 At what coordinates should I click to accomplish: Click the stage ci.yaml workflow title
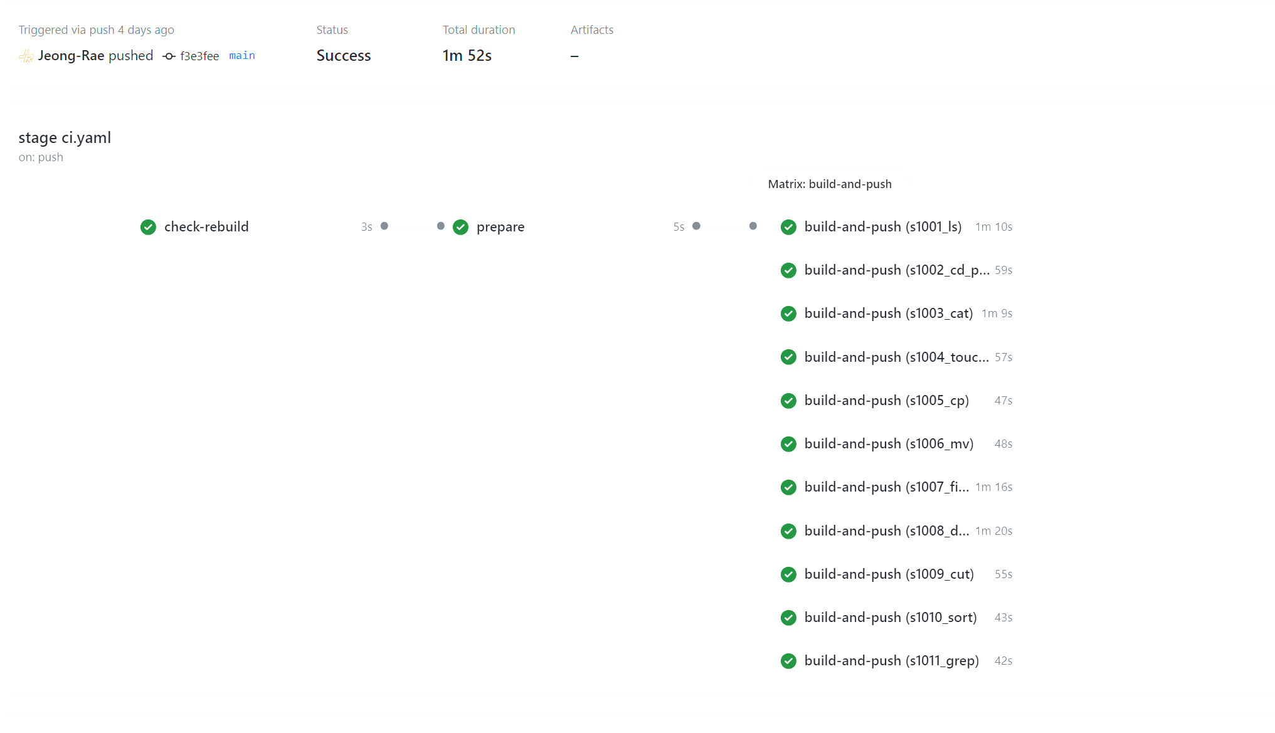coord(64,137)
